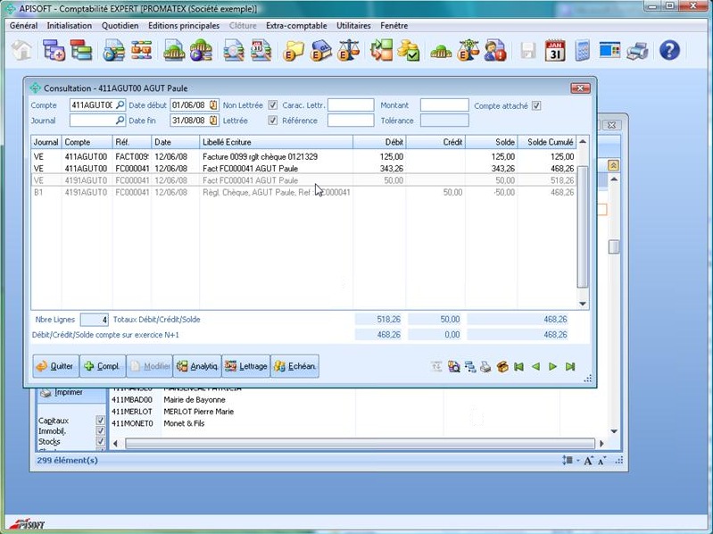Click the gold coins with checkmark icon
This screenshot has height=534, width=713.
(x=409, y=51)
